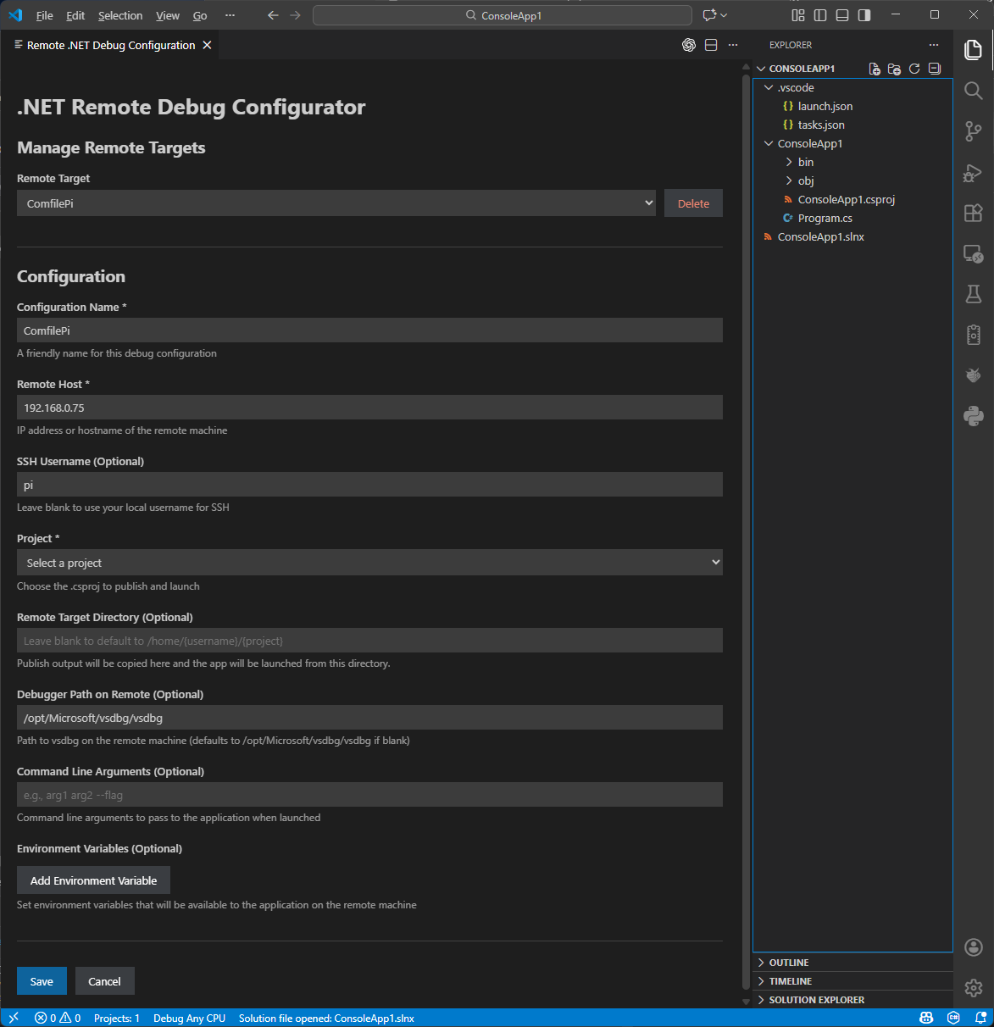Collapse all folders in Explorer
The image size is (994, 1027).
point(934,69)
